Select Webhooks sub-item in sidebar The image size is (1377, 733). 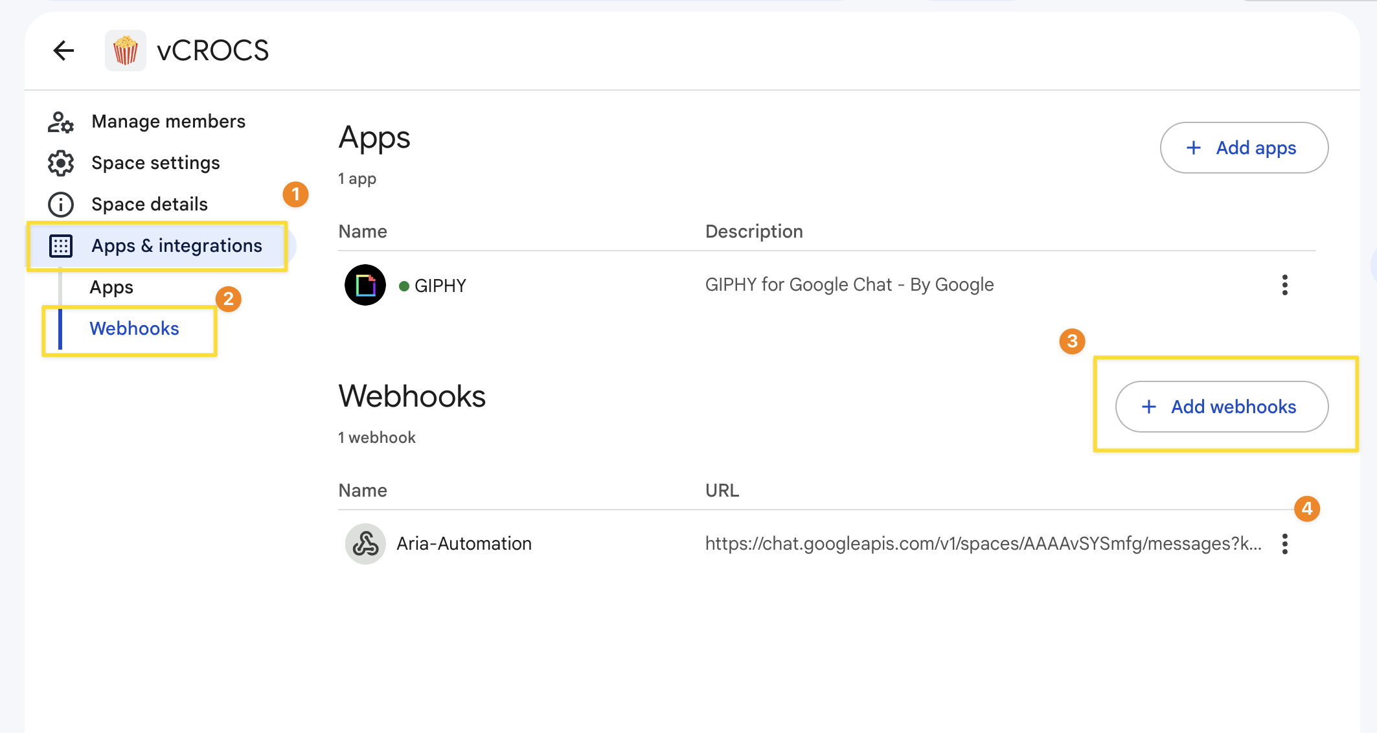134,329
